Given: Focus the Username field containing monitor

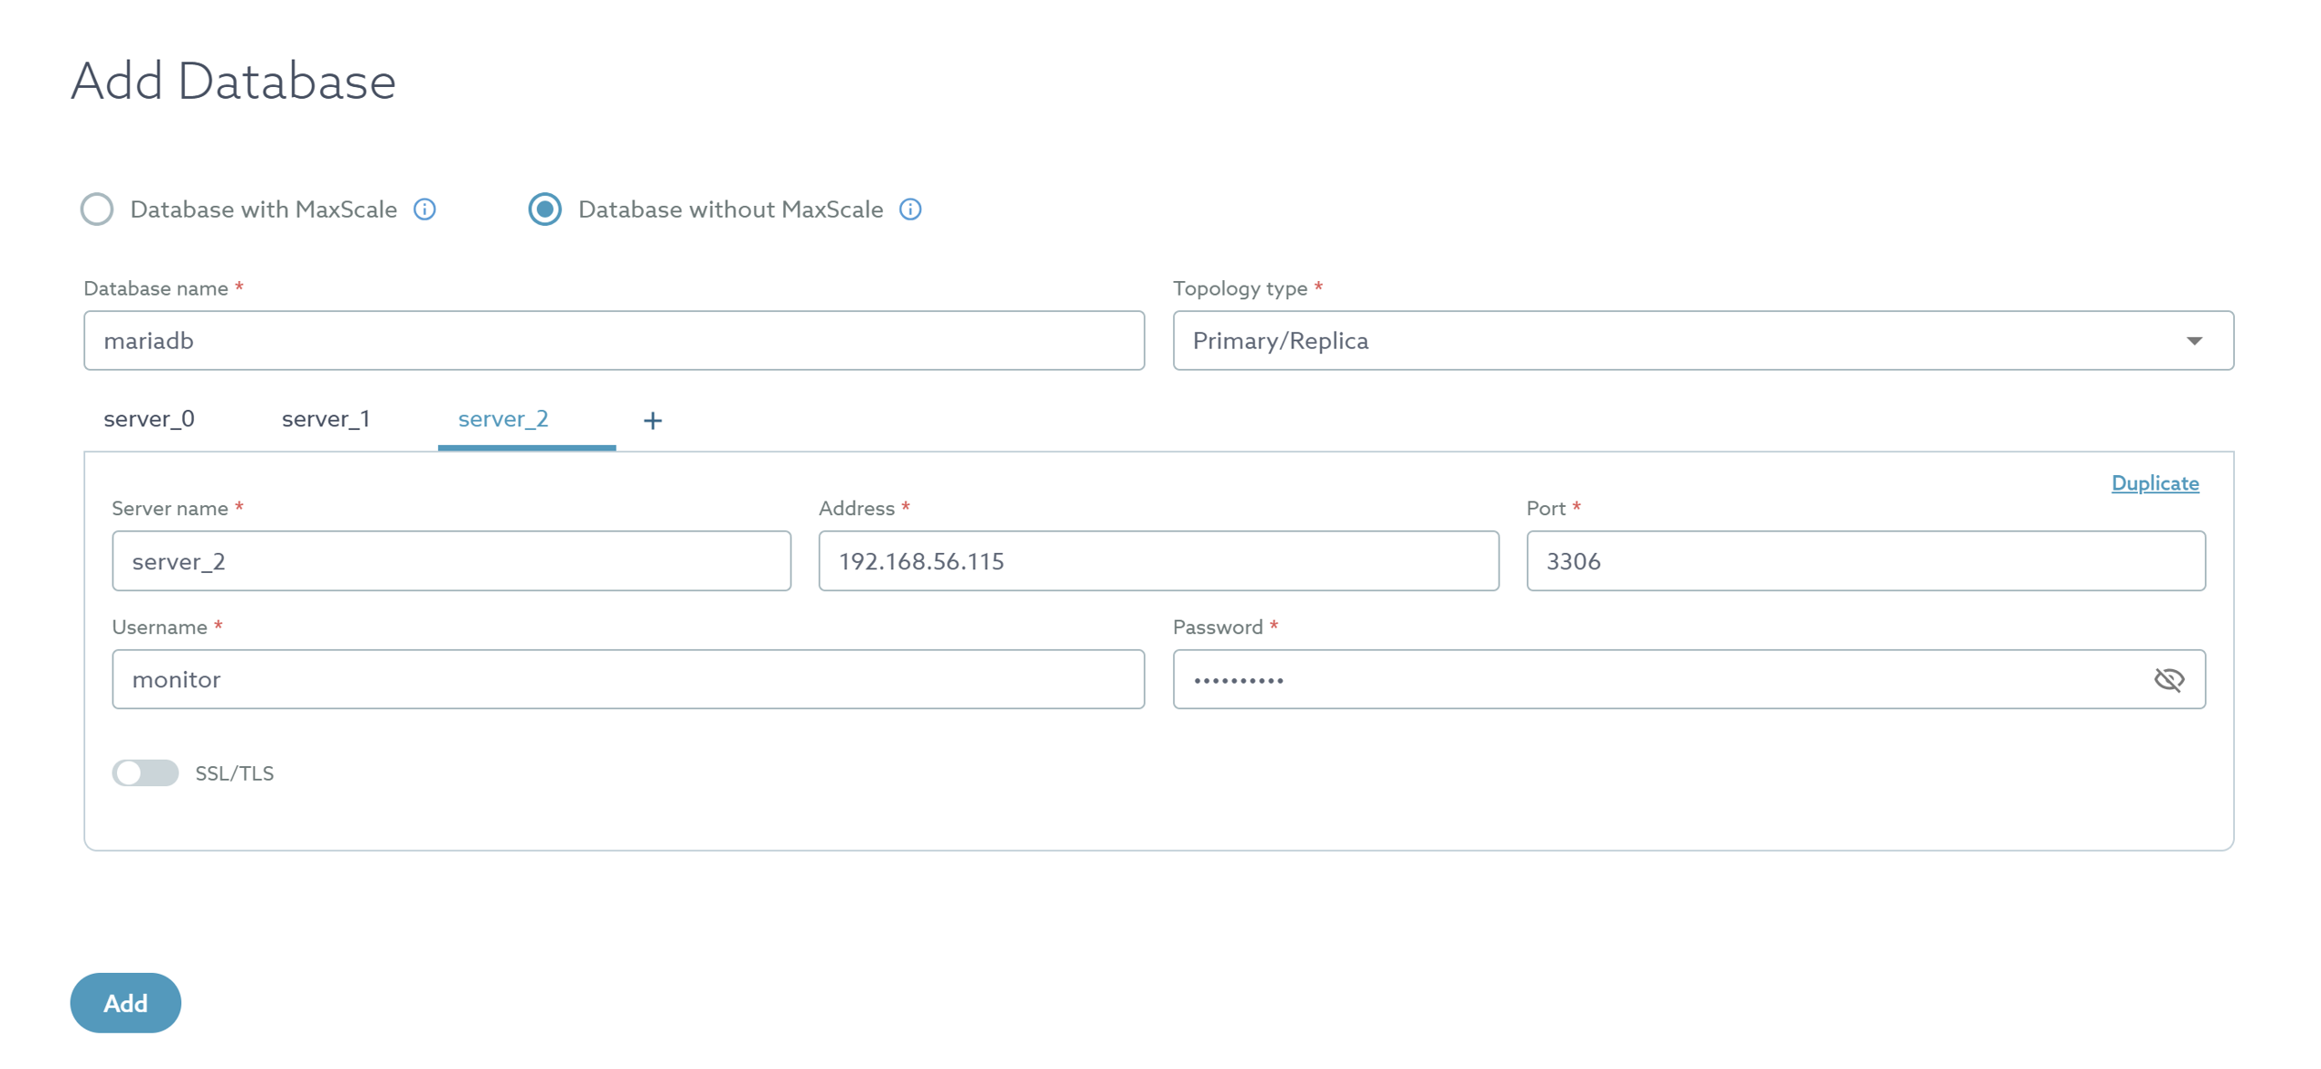Looking at the screenshot, I should (627, 679).
